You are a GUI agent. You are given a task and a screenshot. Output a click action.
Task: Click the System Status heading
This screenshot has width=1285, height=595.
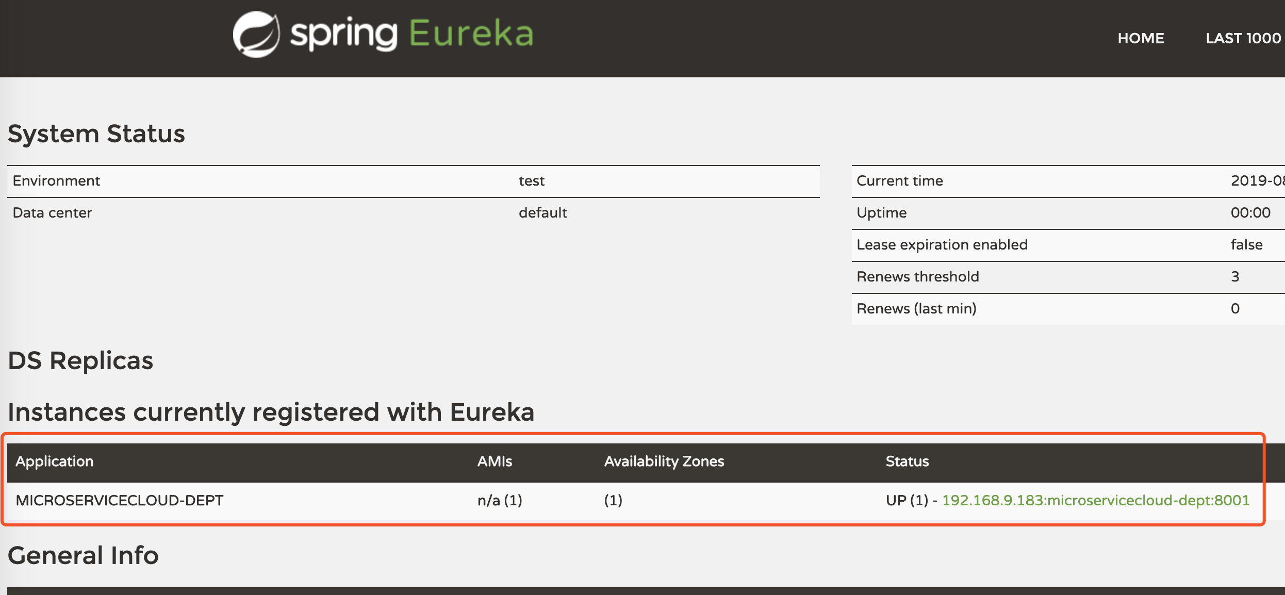96,134
